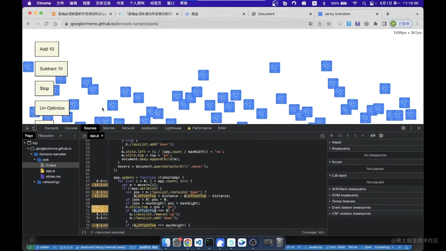Share this page via the share icon

click(320, 24)
